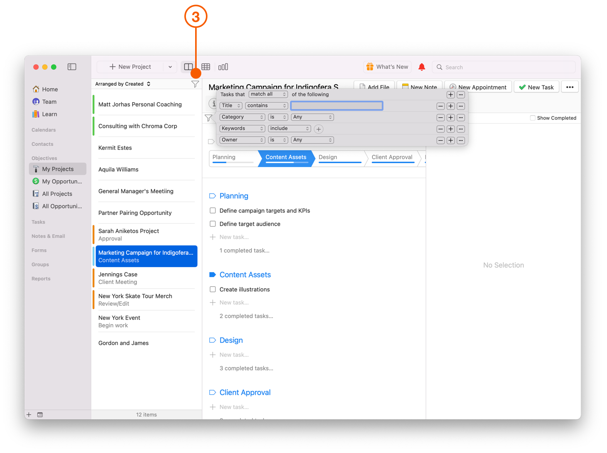Open more options for Keywords rule

461,129
